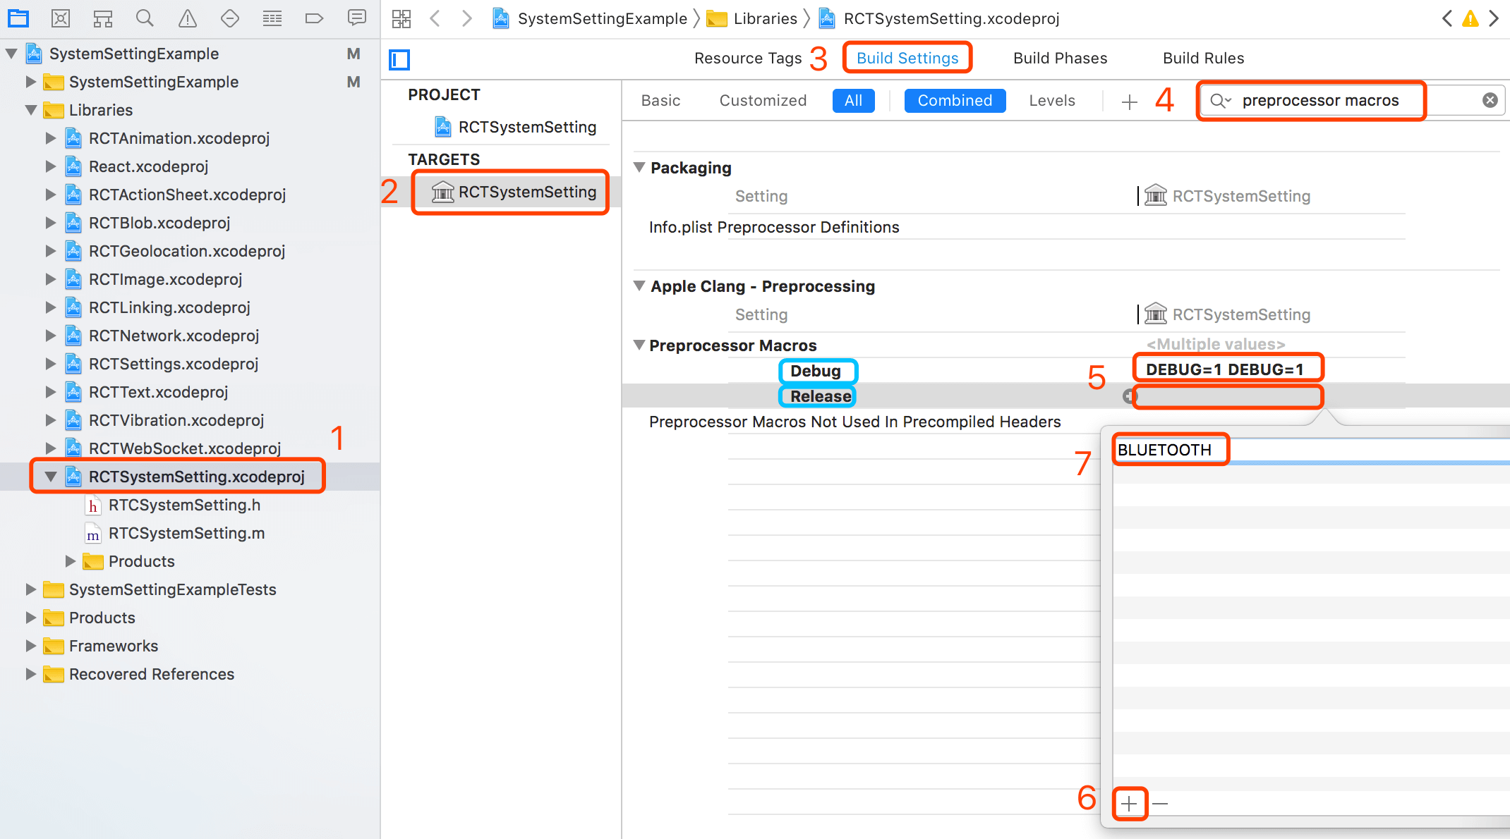Select the Debug configuration row
Image resolution: width=1510 pixels, height=839 pixels.
click(815, 371)
